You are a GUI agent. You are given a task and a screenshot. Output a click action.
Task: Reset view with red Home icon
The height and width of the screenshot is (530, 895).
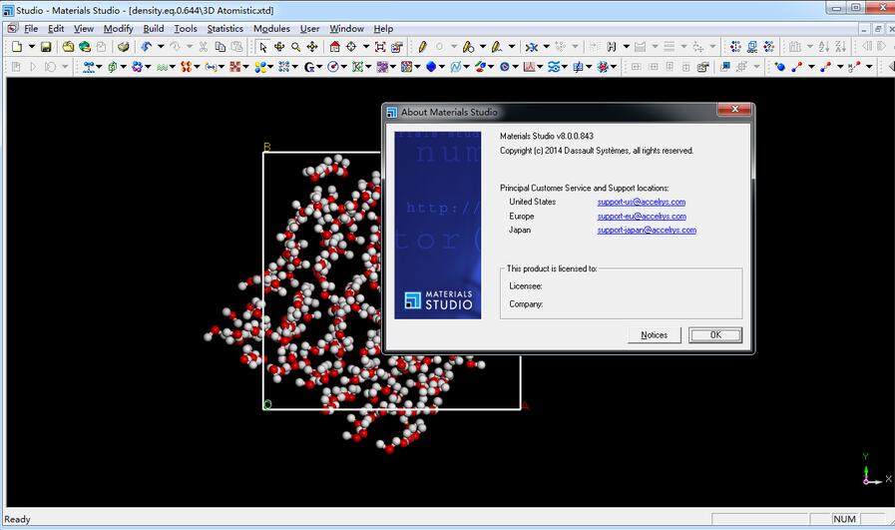(335, 47)
